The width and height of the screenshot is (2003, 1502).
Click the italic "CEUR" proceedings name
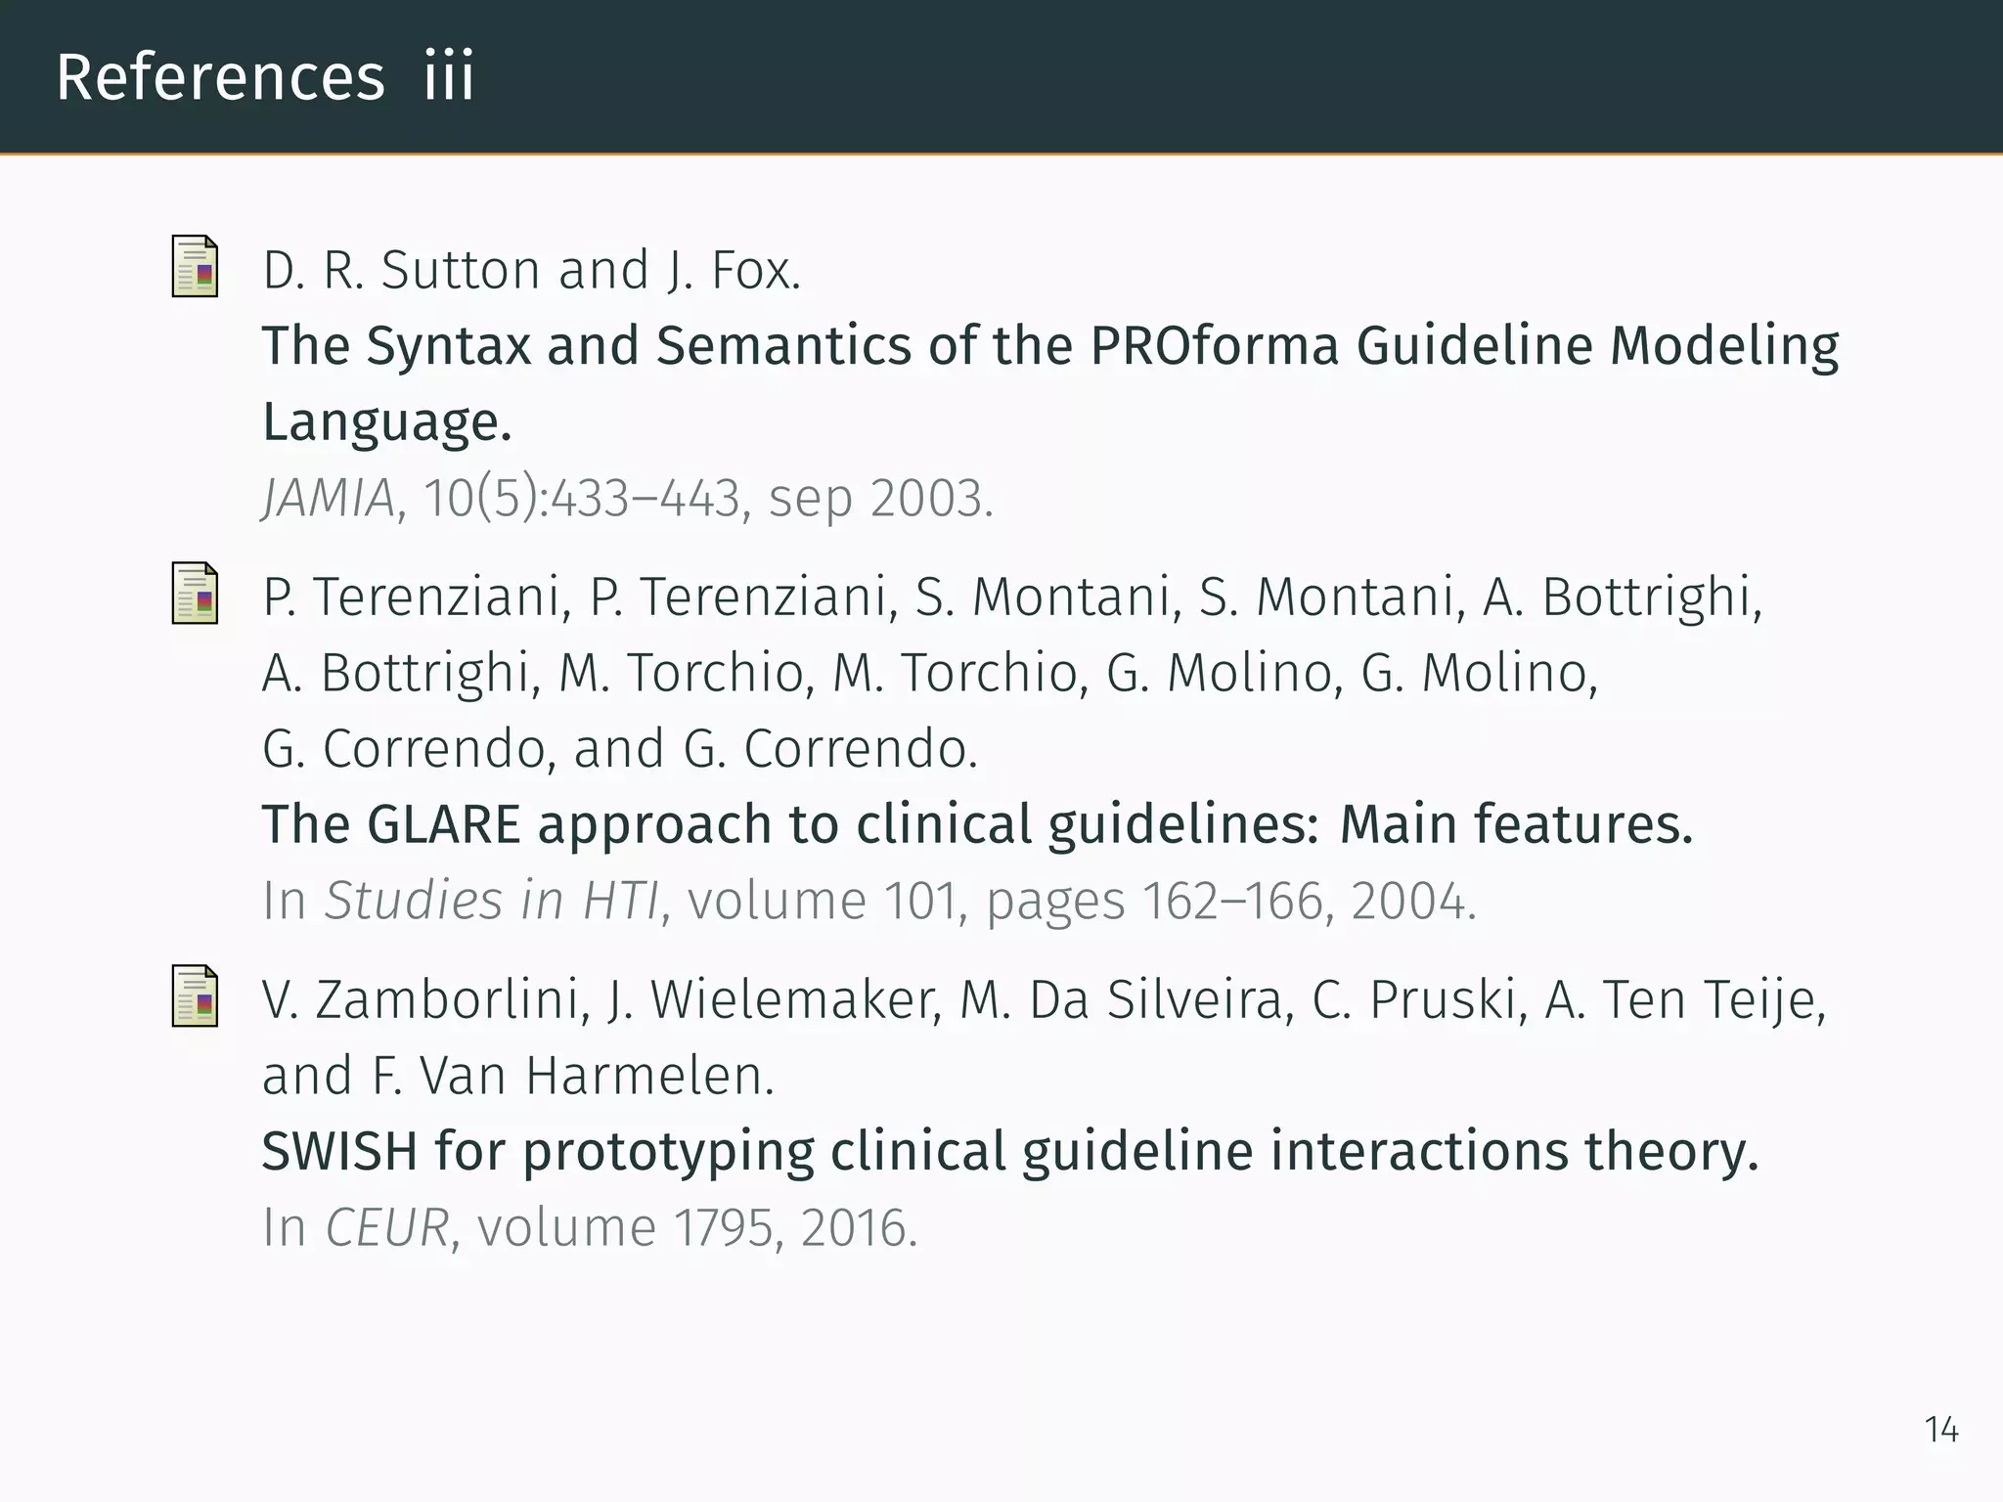(x=386, y=1227)
